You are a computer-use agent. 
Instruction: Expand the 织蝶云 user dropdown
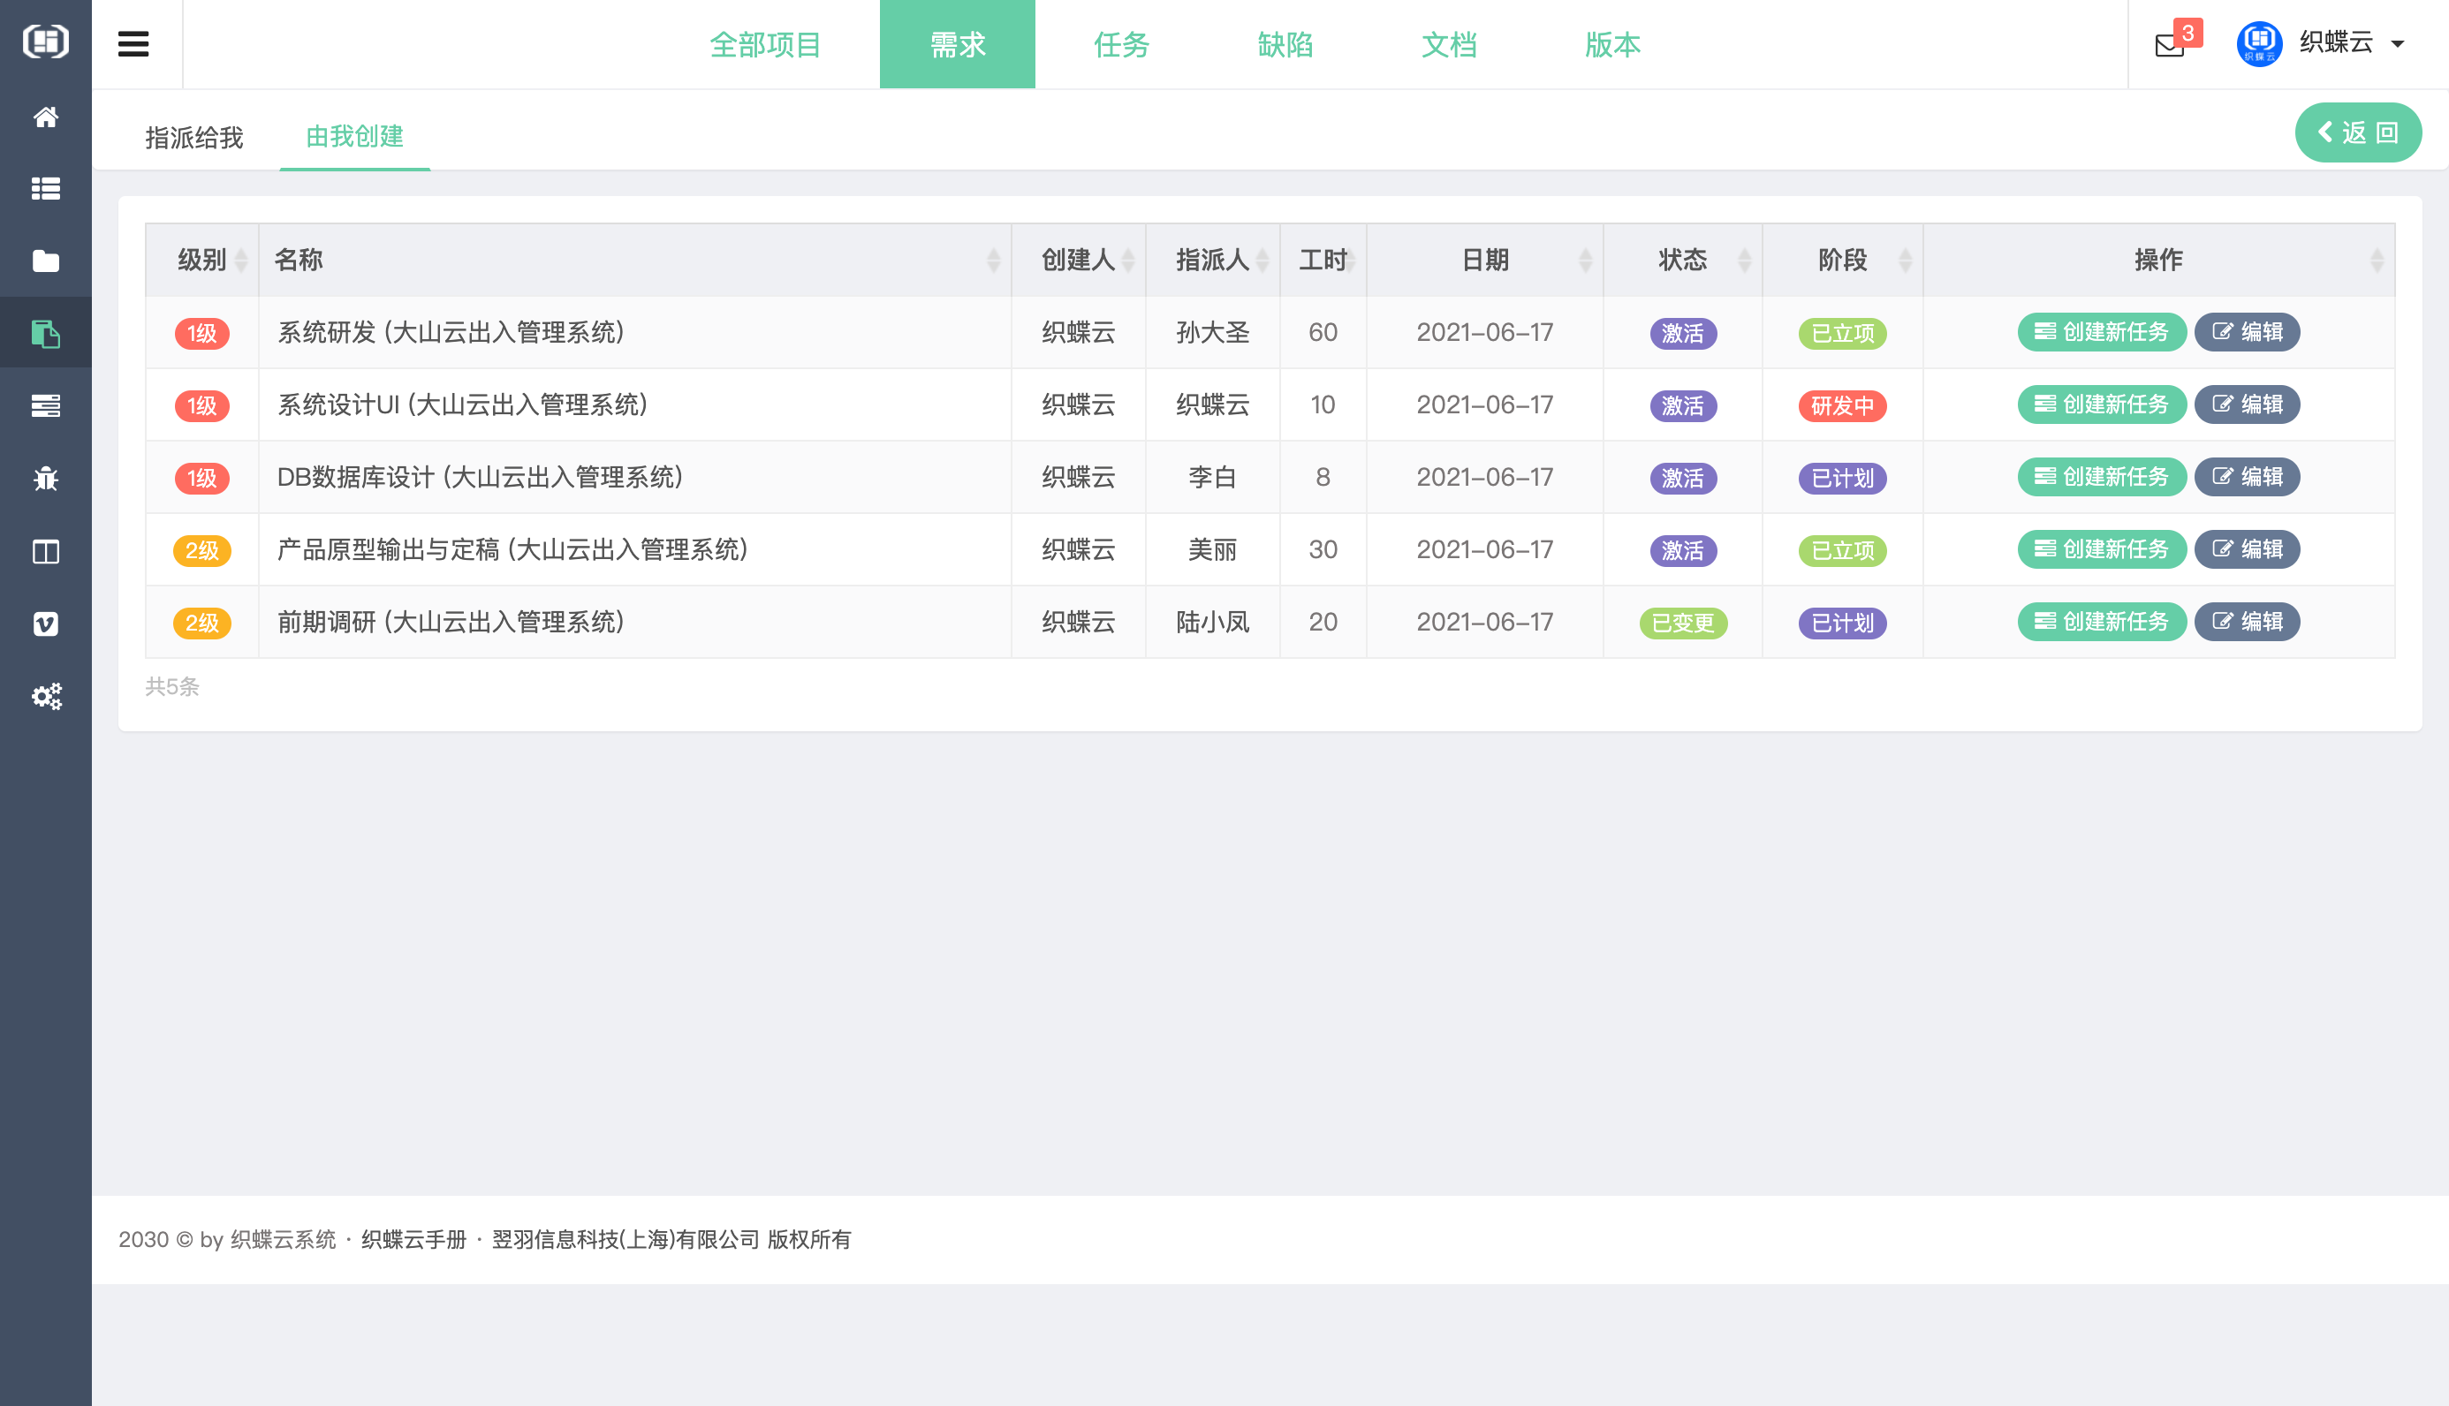click(x=2352, y=43)
